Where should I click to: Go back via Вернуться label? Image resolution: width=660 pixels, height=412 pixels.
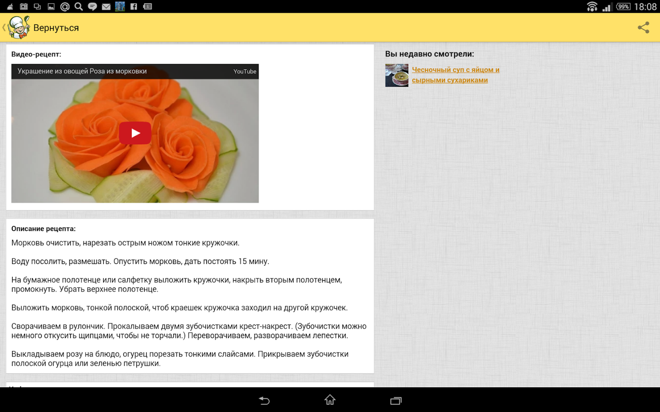tap(56, 28)
